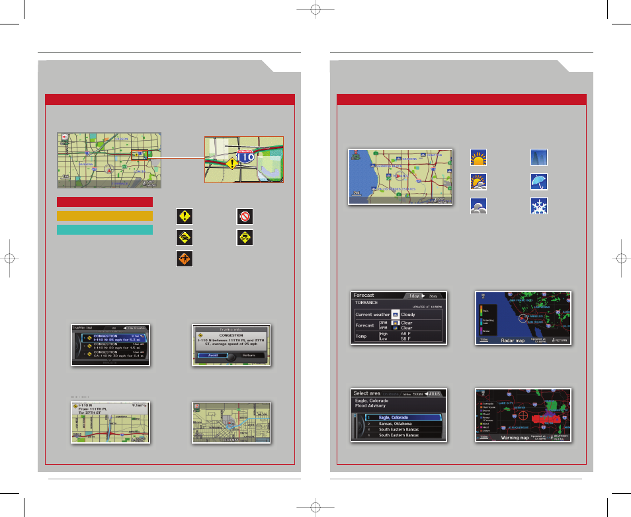
Task: Click WEATHER DETAIL on the Warning map
Action: pos(561,438)
